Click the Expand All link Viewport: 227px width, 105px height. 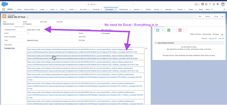[x=213, y=39]
